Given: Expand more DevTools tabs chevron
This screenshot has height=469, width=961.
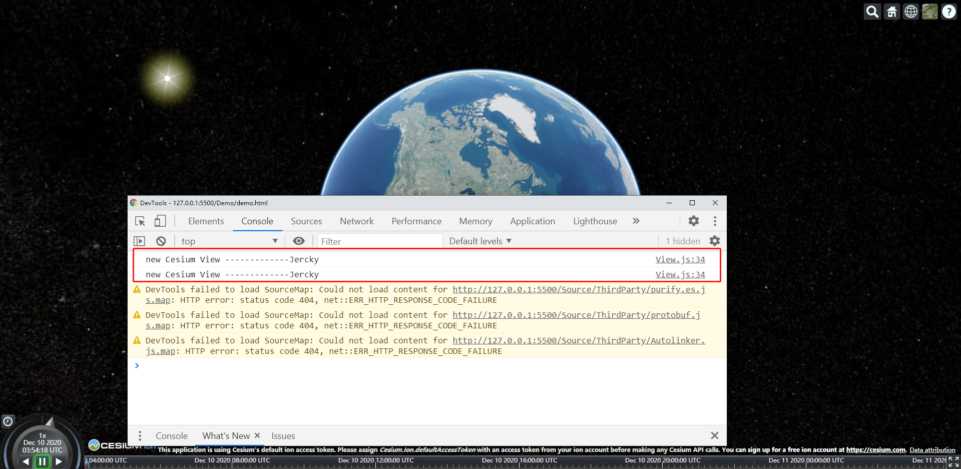Looking at the screenshot, I should tap(636, 221).
